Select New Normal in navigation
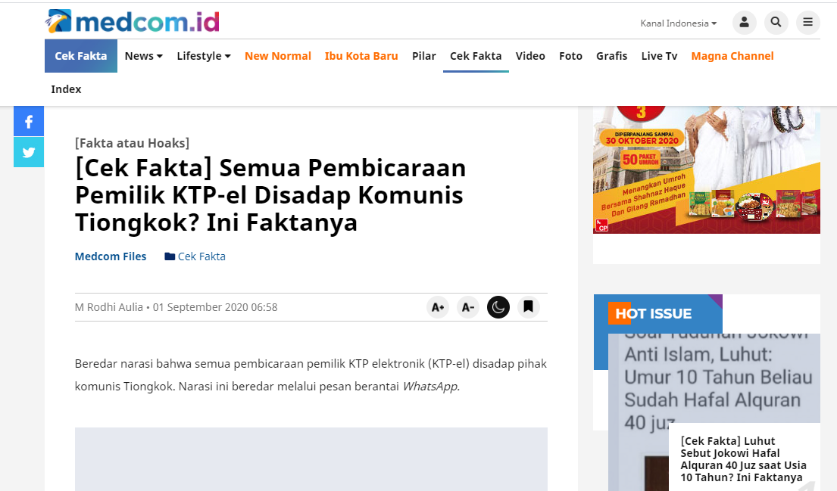Viewport: 837px width, 491px height. pyautogui.click(x=277, y=56)
